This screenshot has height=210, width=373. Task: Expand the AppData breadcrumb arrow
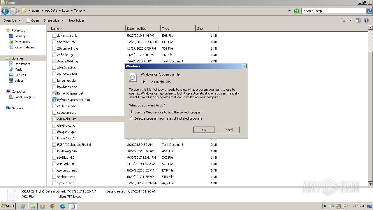(x=60, y=11)
